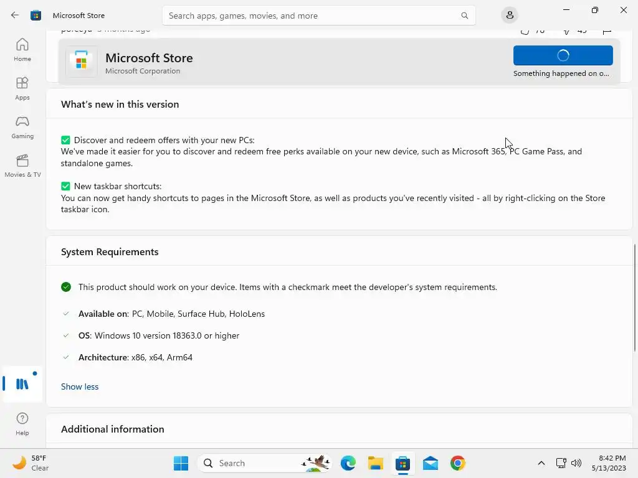
Task: Click the page vertical scrollbar
Action: pos(635,298)
